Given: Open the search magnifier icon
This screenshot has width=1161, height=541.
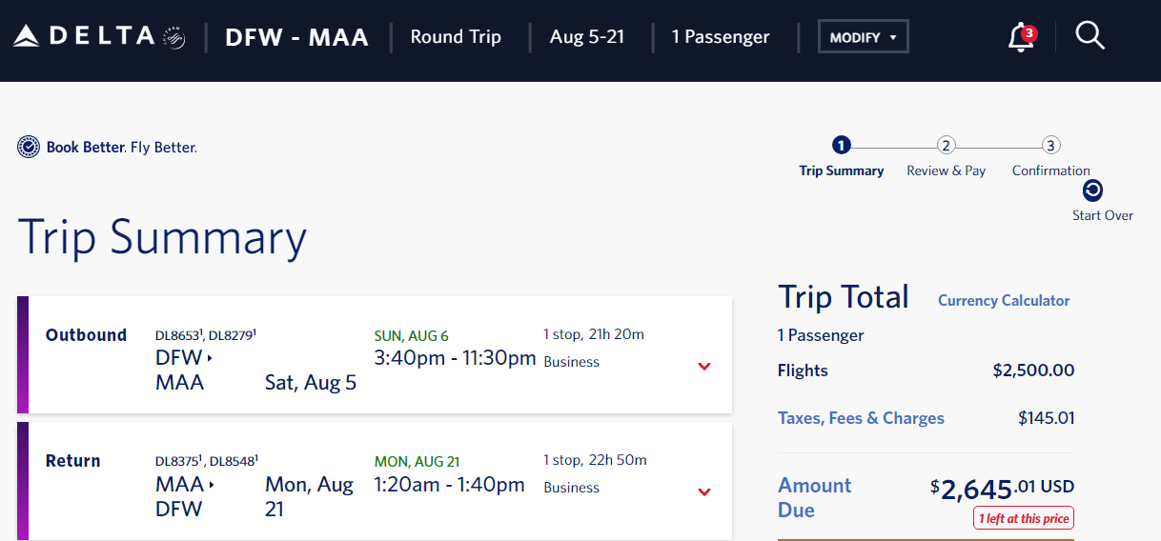Looking at the screenshot, I should coord(1090,36).
